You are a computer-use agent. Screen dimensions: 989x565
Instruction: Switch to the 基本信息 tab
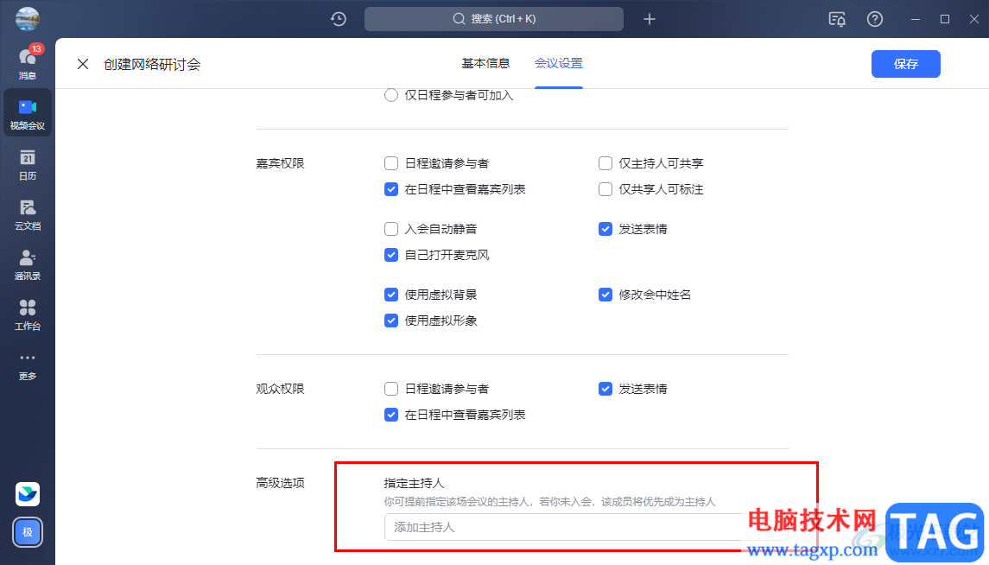coord(485,63)
